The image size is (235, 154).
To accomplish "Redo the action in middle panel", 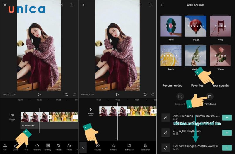I will [152, 94].
